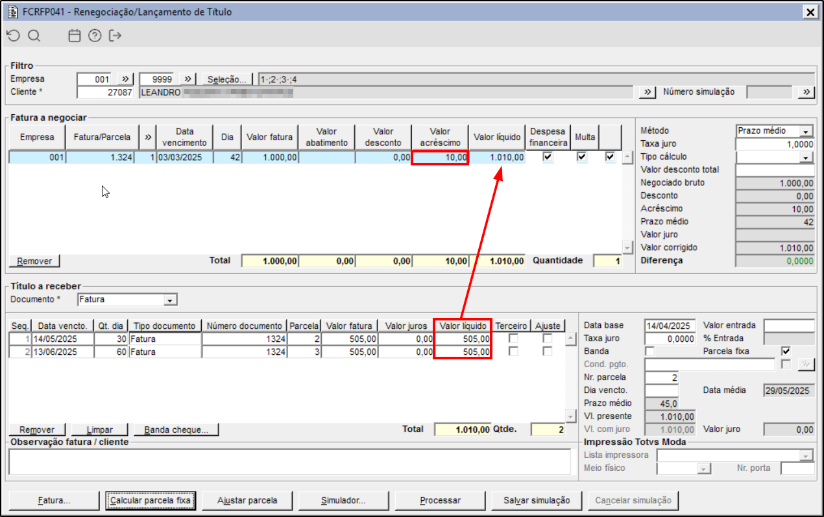
Task: Click the Valor desconto total field
Action: (x=775, y=170)
